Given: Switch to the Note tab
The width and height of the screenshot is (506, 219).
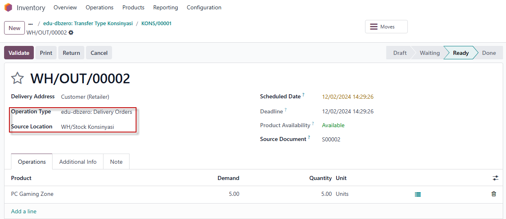Looking at the screenshot, I should [x=116, y=162].
